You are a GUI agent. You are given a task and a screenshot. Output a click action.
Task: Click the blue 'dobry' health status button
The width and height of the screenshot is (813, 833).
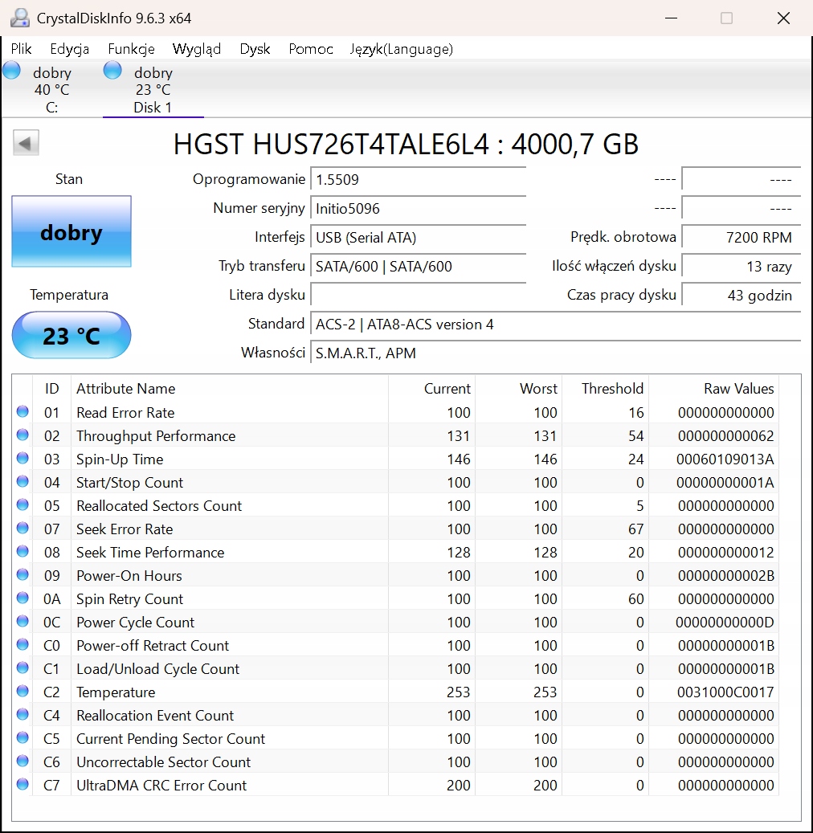pyautogui.click(x=71, y=232)
